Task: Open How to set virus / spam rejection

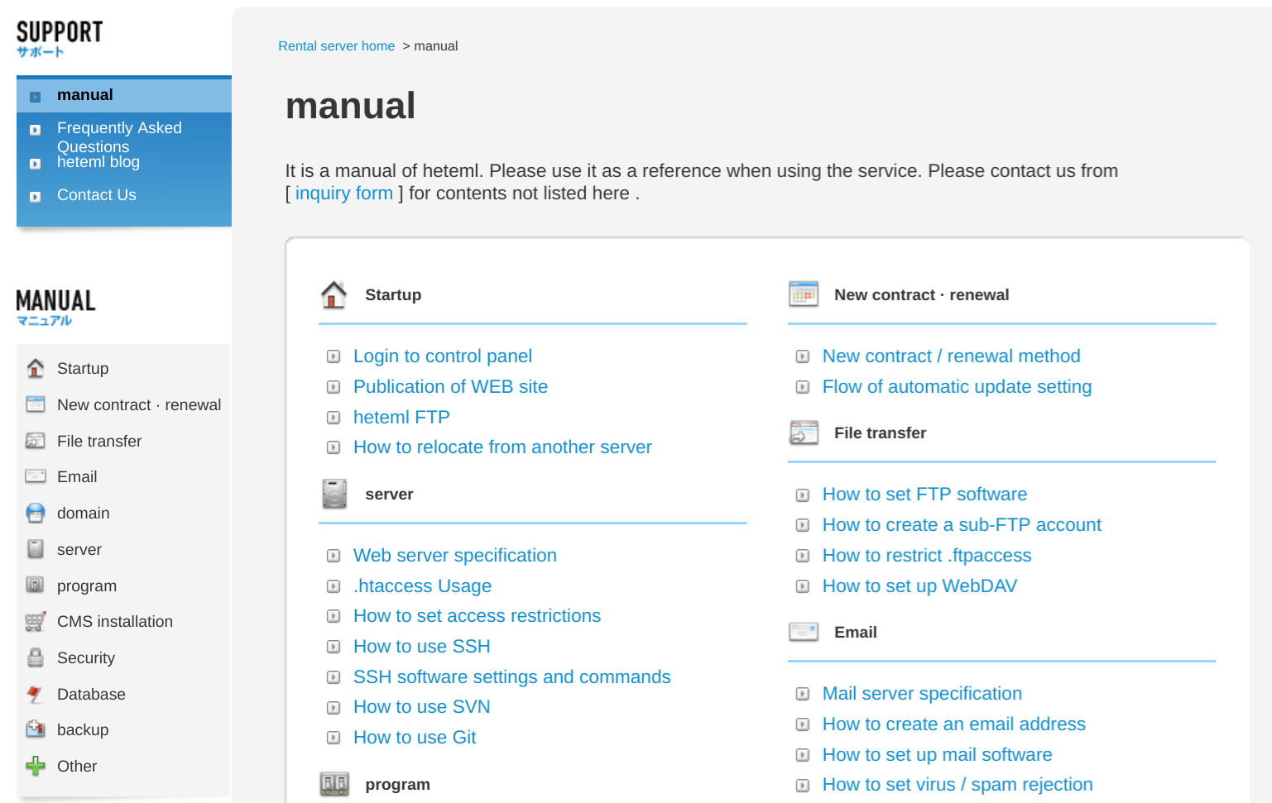Action: coord(958,785)
